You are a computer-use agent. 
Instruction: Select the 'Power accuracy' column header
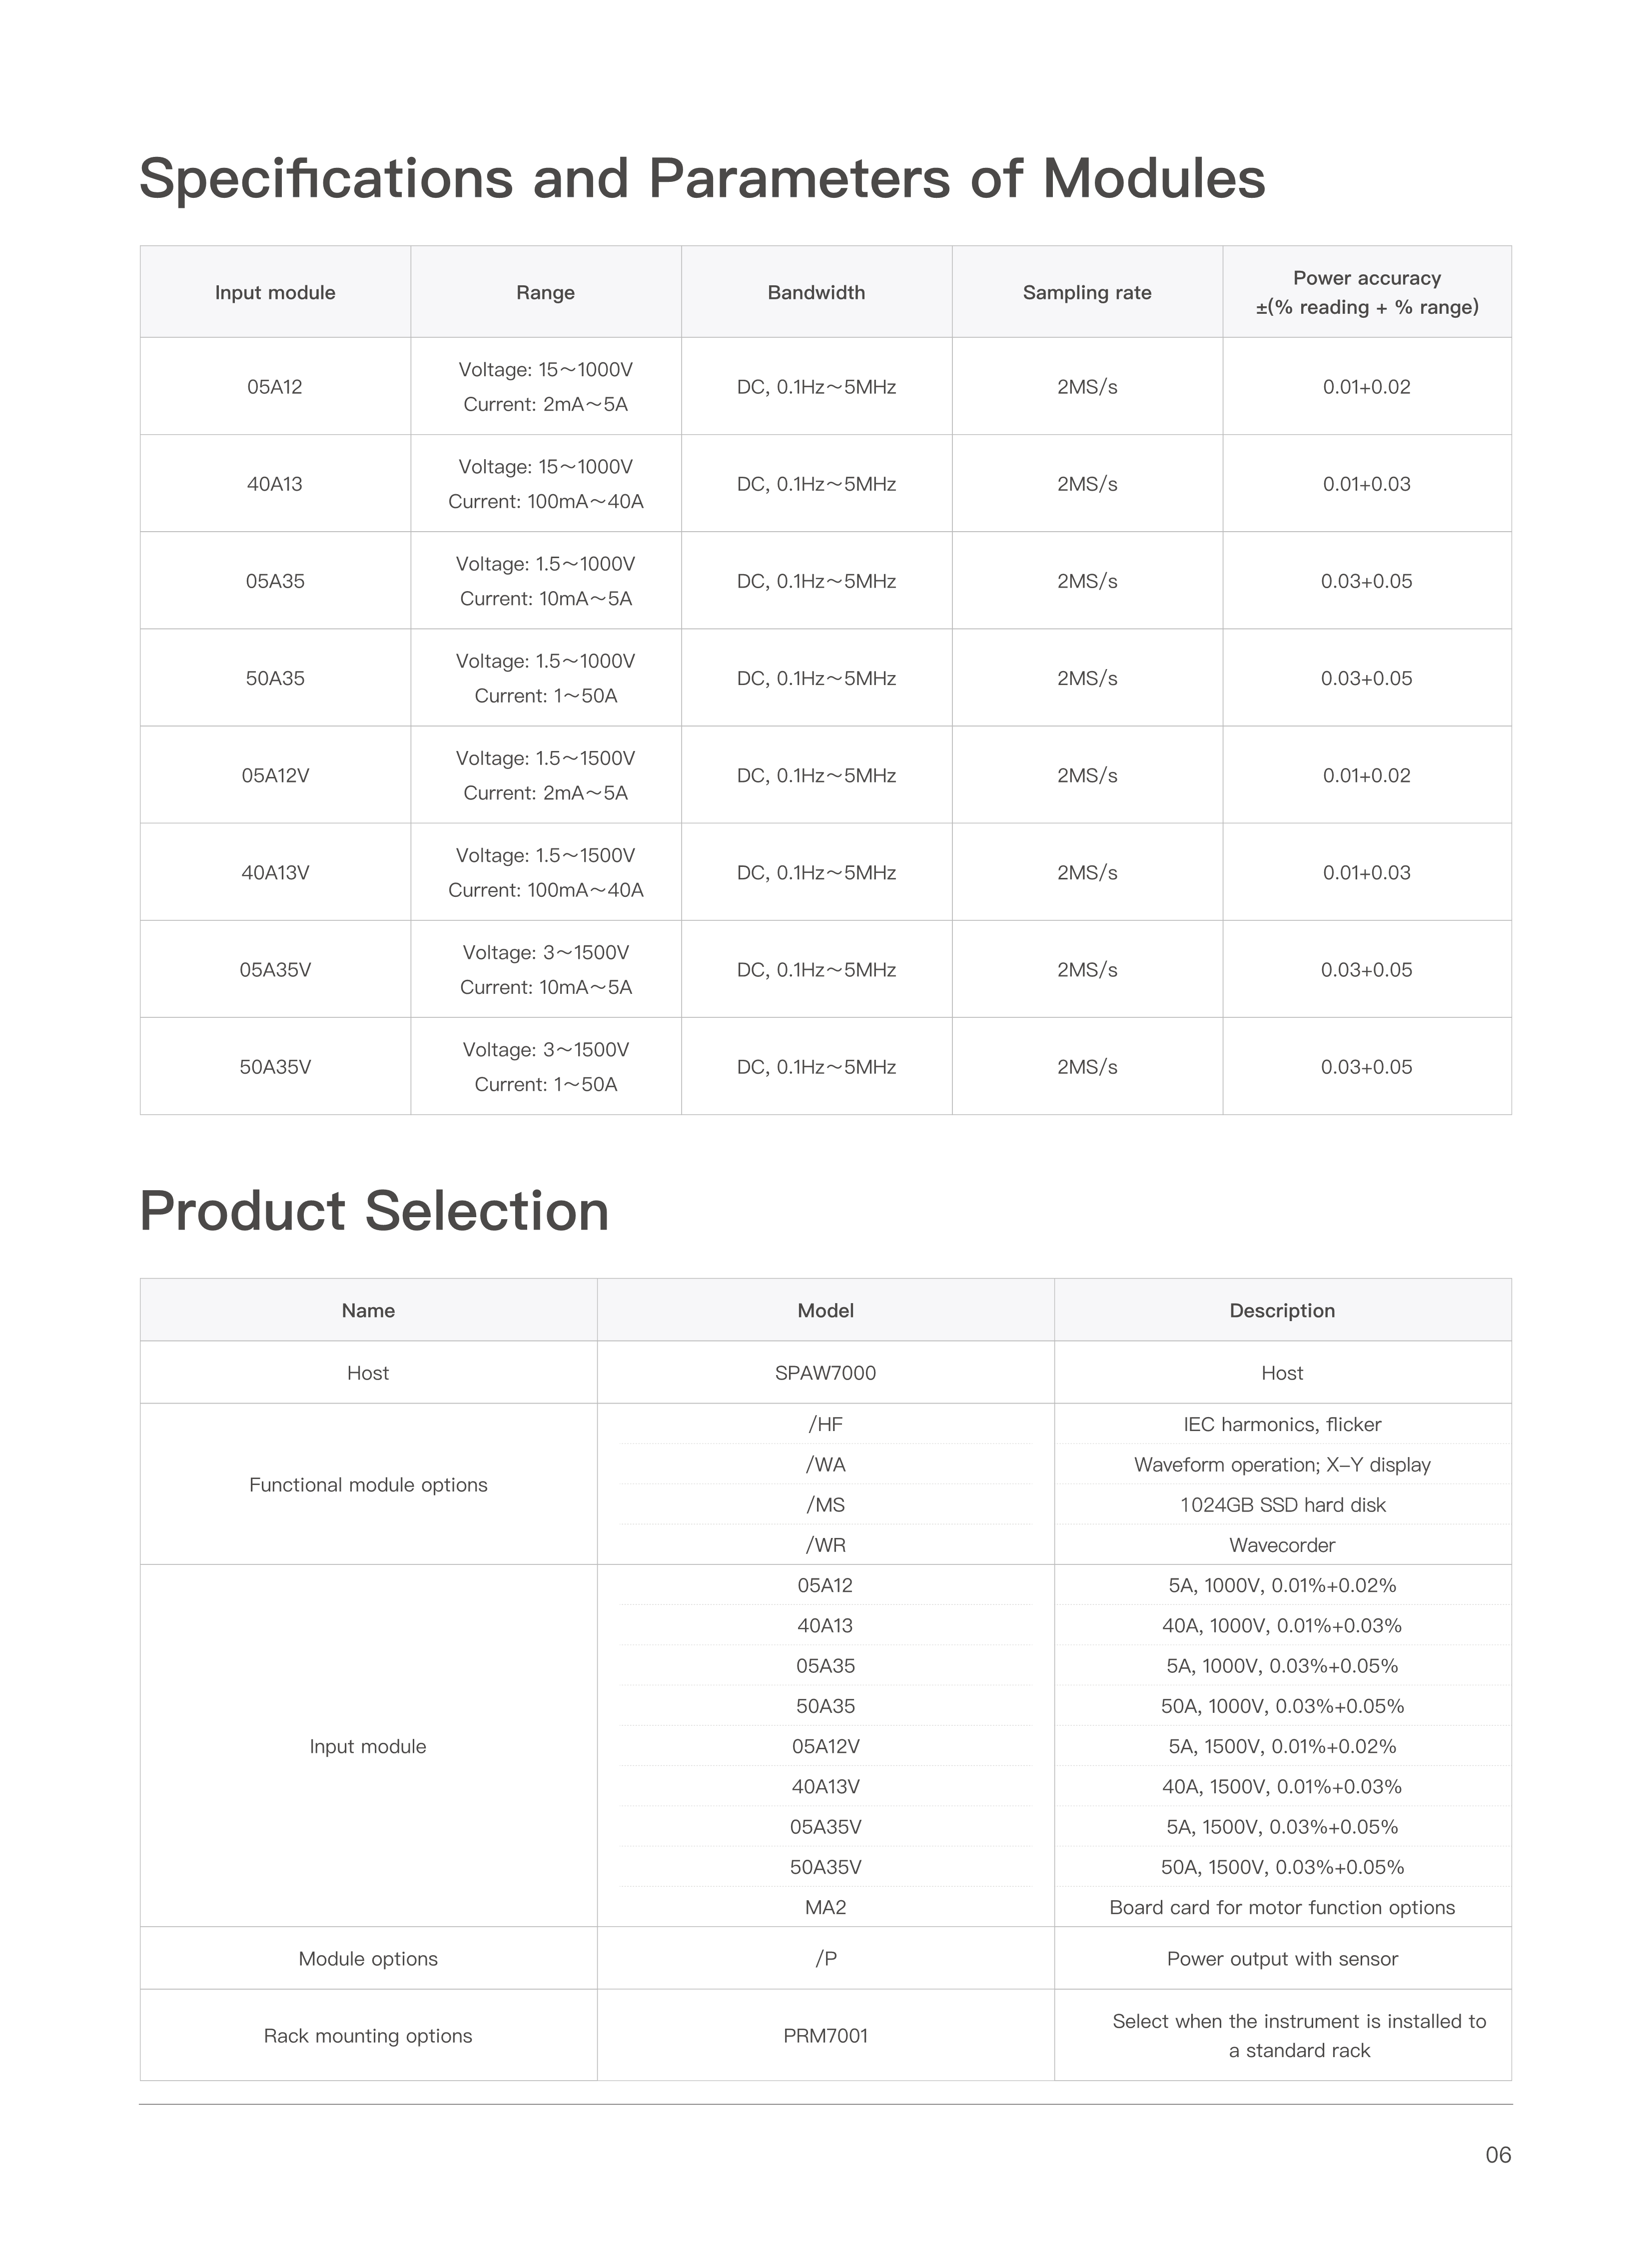tap(1367, 292)
